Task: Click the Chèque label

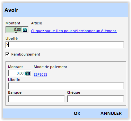Action: [74, 92]
